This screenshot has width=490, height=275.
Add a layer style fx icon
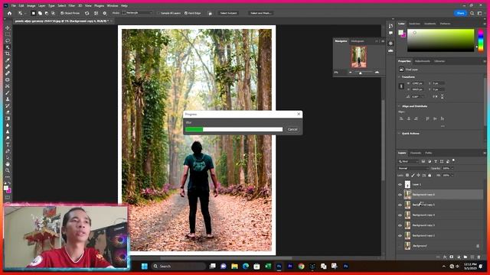coord(445,257)
